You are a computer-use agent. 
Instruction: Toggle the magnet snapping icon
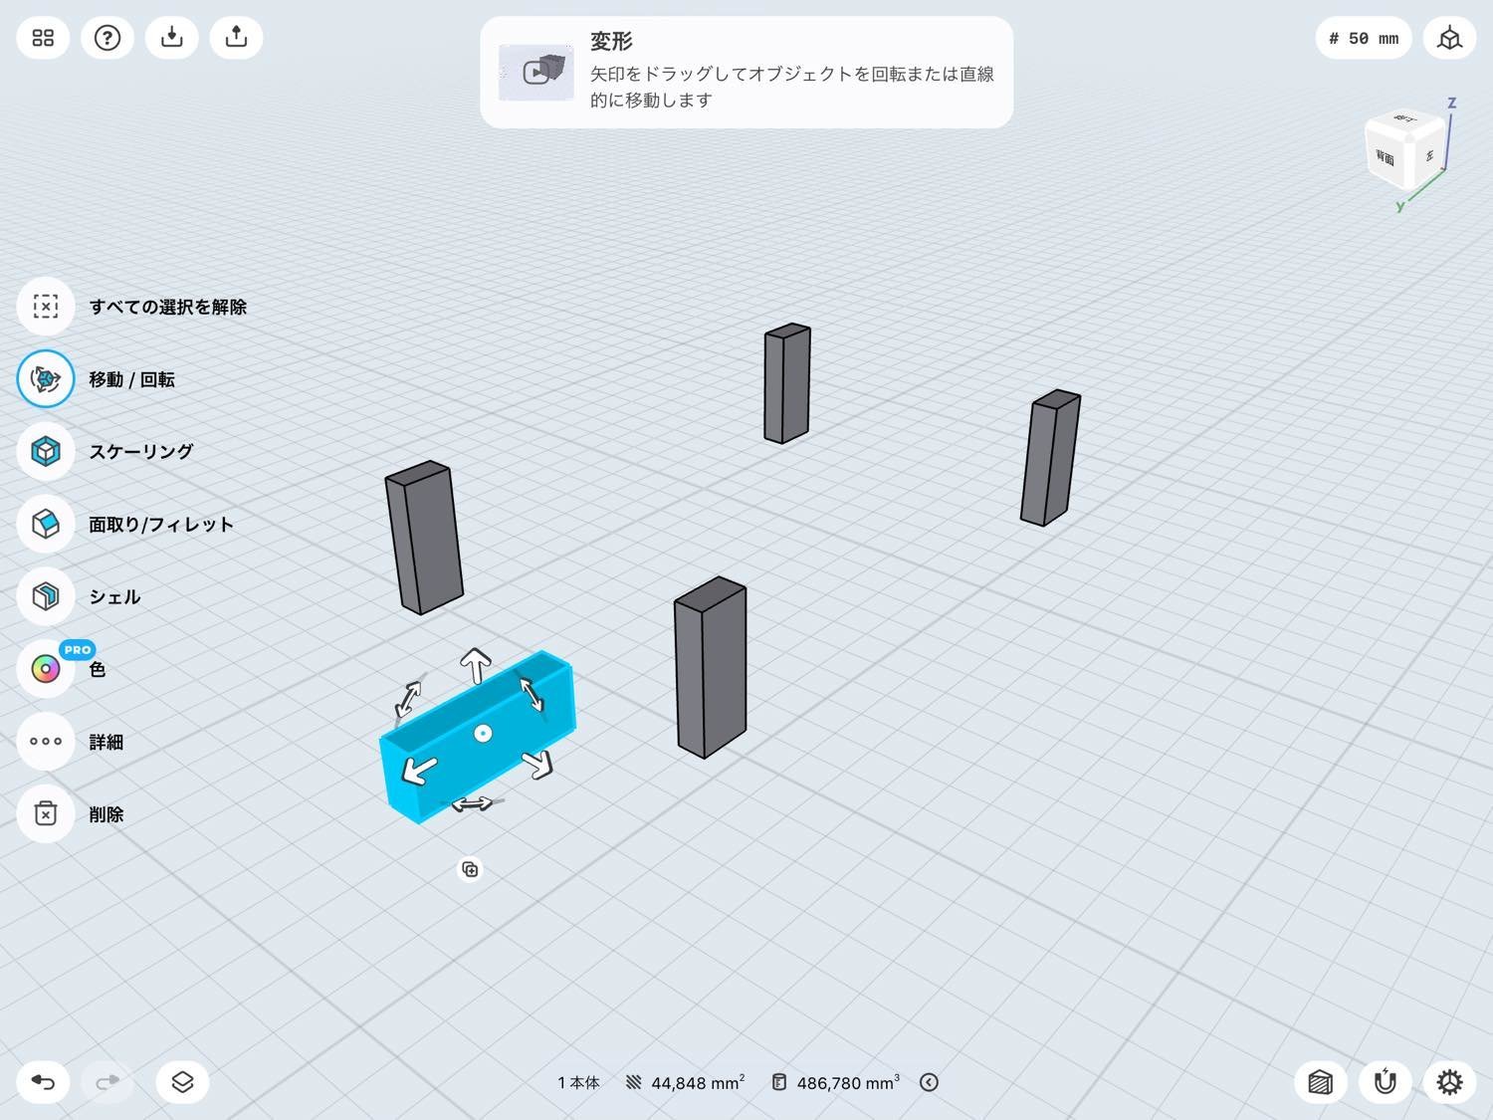tap(1385, 1082)
